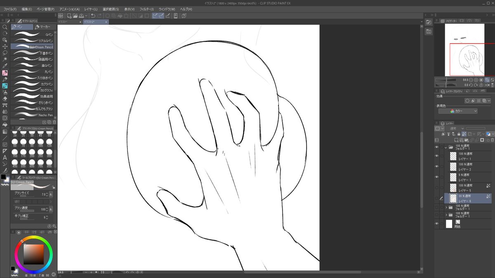
Task: Open a new layer creation icon in Layers panel
Action: 456,139
